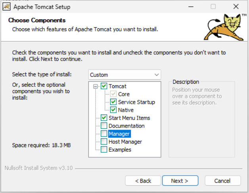Select the Manager tree item label
249x193 pixels.
click(x=119, y=134)
